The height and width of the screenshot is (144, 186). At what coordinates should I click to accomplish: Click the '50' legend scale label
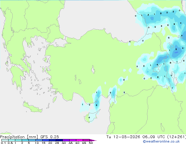[x=91, y=143]
